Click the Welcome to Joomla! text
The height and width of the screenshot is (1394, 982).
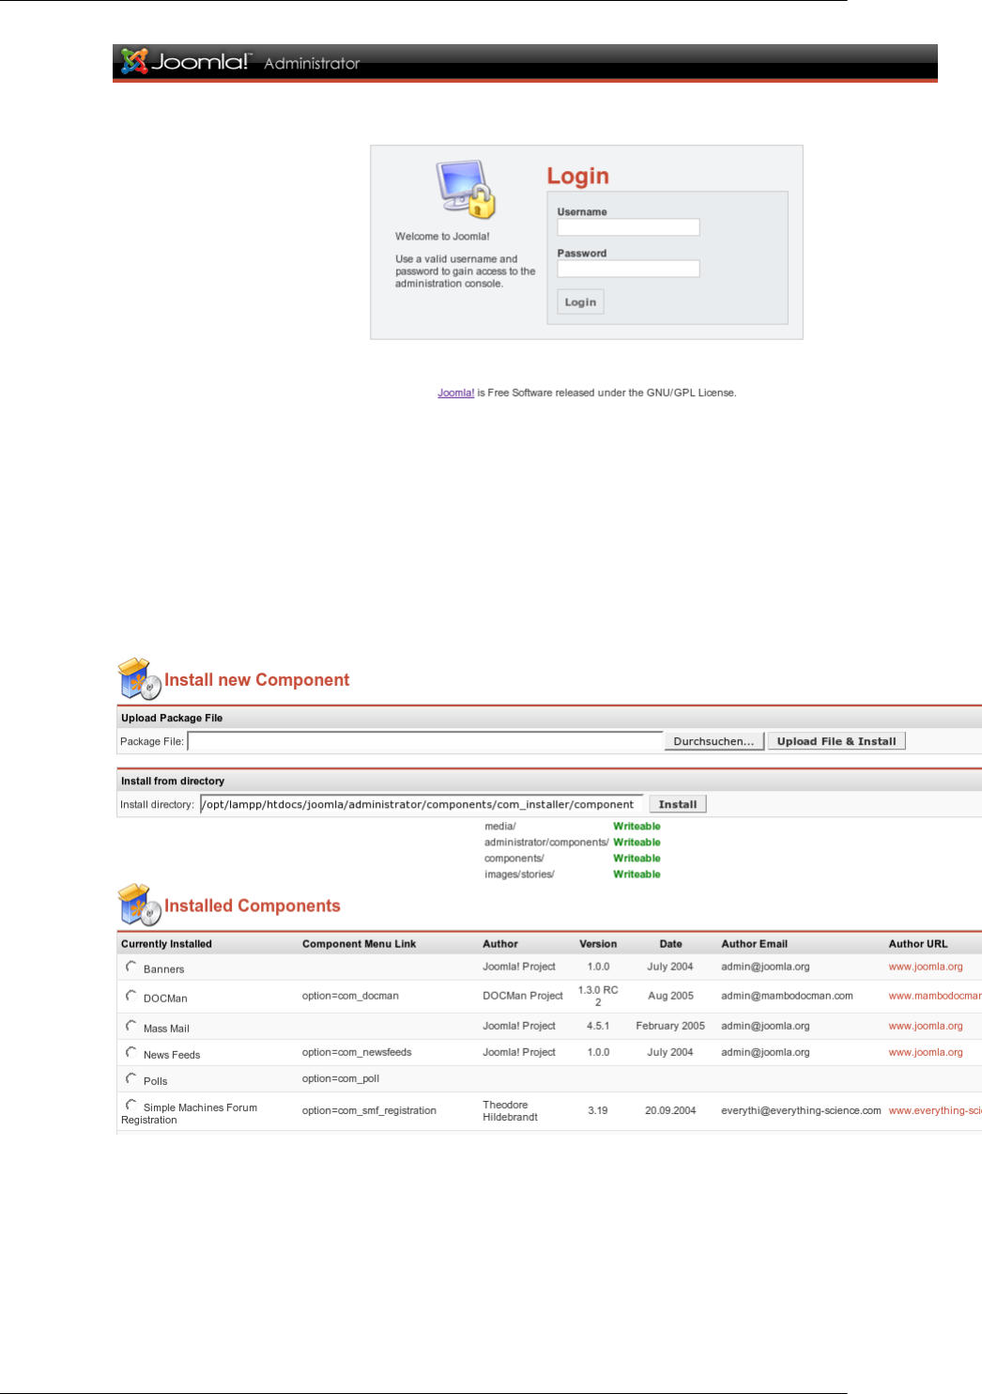(442, 237)
